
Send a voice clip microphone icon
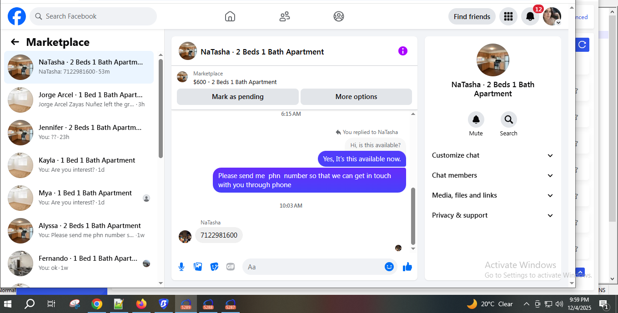click(x=181, y=267)
